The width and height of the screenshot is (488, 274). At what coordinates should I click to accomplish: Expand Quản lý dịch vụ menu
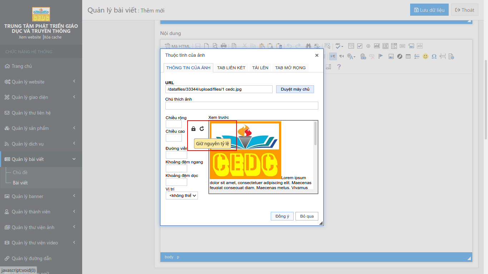pyautogui.click(x=41, y=144)
